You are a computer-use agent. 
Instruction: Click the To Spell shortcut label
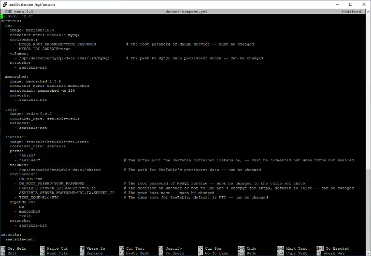tap(174, 253)
